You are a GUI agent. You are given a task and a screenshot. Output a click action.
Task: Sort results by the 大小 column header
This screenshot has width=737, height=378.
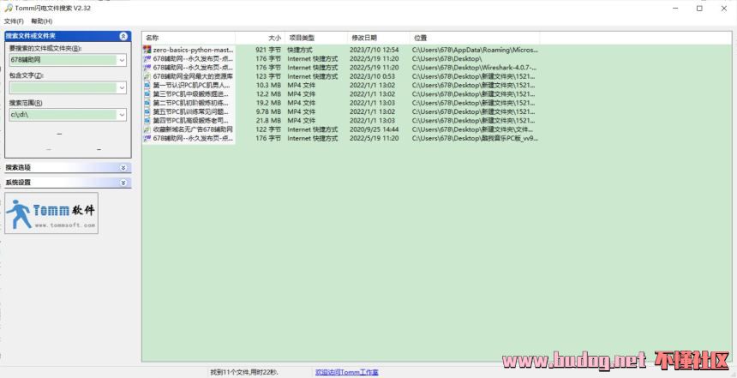coord(273,38)
